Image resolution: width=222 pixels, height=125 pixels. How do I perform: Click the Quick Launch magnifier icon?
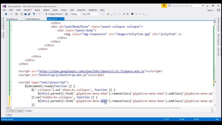pyautogui.click(x=203, y=6)
